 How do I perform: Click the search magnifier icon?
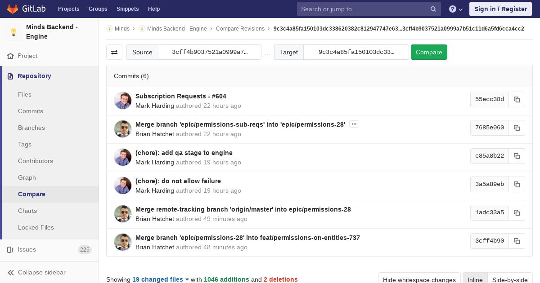pyautogui.click(x=433, y=9)
